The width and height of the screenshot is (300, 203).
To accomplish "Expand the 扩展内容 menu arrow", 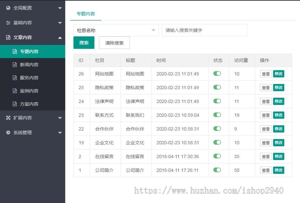I will (60, 118).
